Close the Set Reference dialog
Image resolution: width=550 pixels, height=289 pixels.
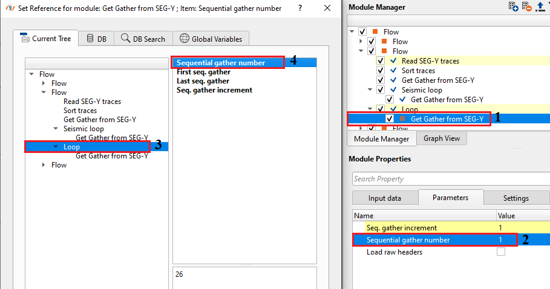pos(327,8)
